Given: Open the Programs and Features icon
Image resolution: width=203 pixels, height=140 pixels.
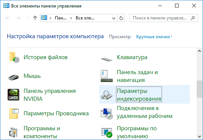Looking at the screenshot, I should click(13, 132).
